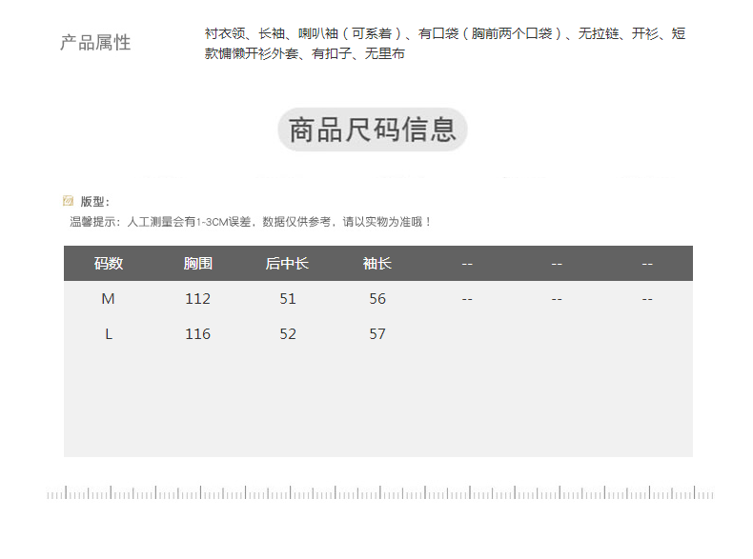Select the 产品属性 label
Viewport: 753px width, 559px height.
pyautogui.click(x=95, y=43)
